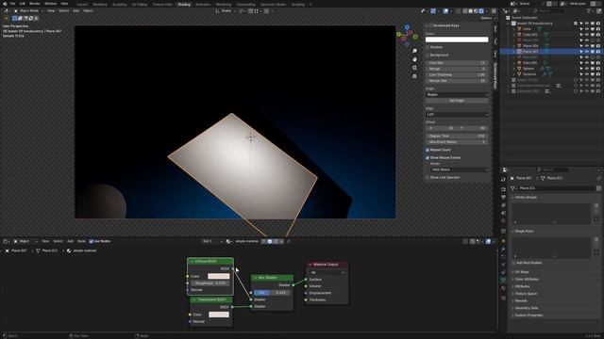Image resolution: width=604 pixels, height=339 pixels.
Task: Open the Material Output target All dropdown
Action: pos(327,272)
